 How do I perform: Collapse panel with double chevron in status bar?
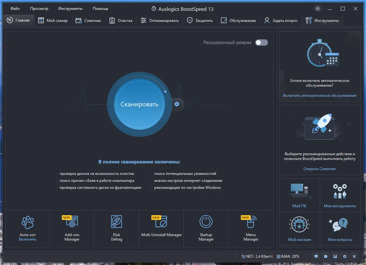point(354,256)
